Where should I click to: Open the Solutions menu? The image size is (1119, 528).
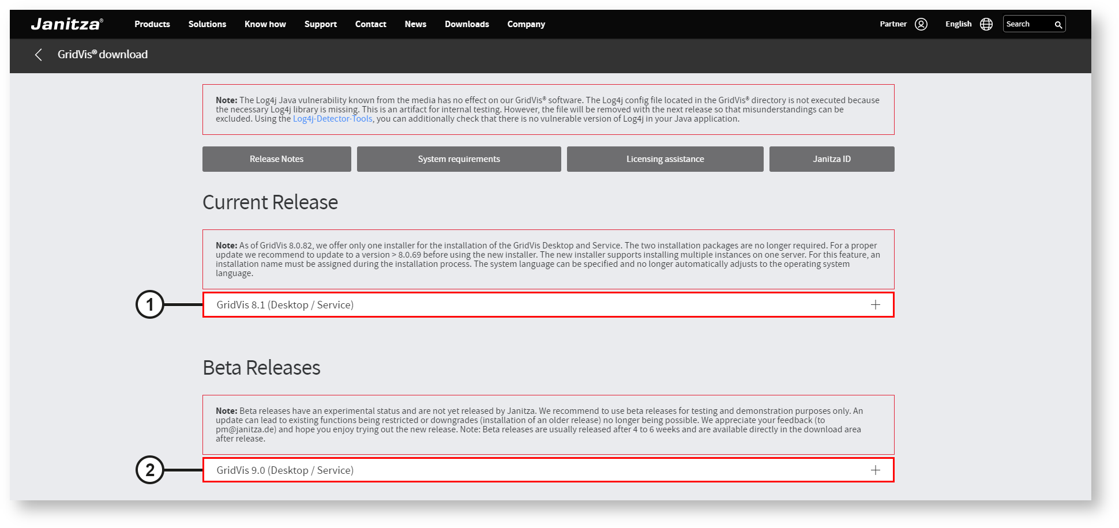coord(207,24)
